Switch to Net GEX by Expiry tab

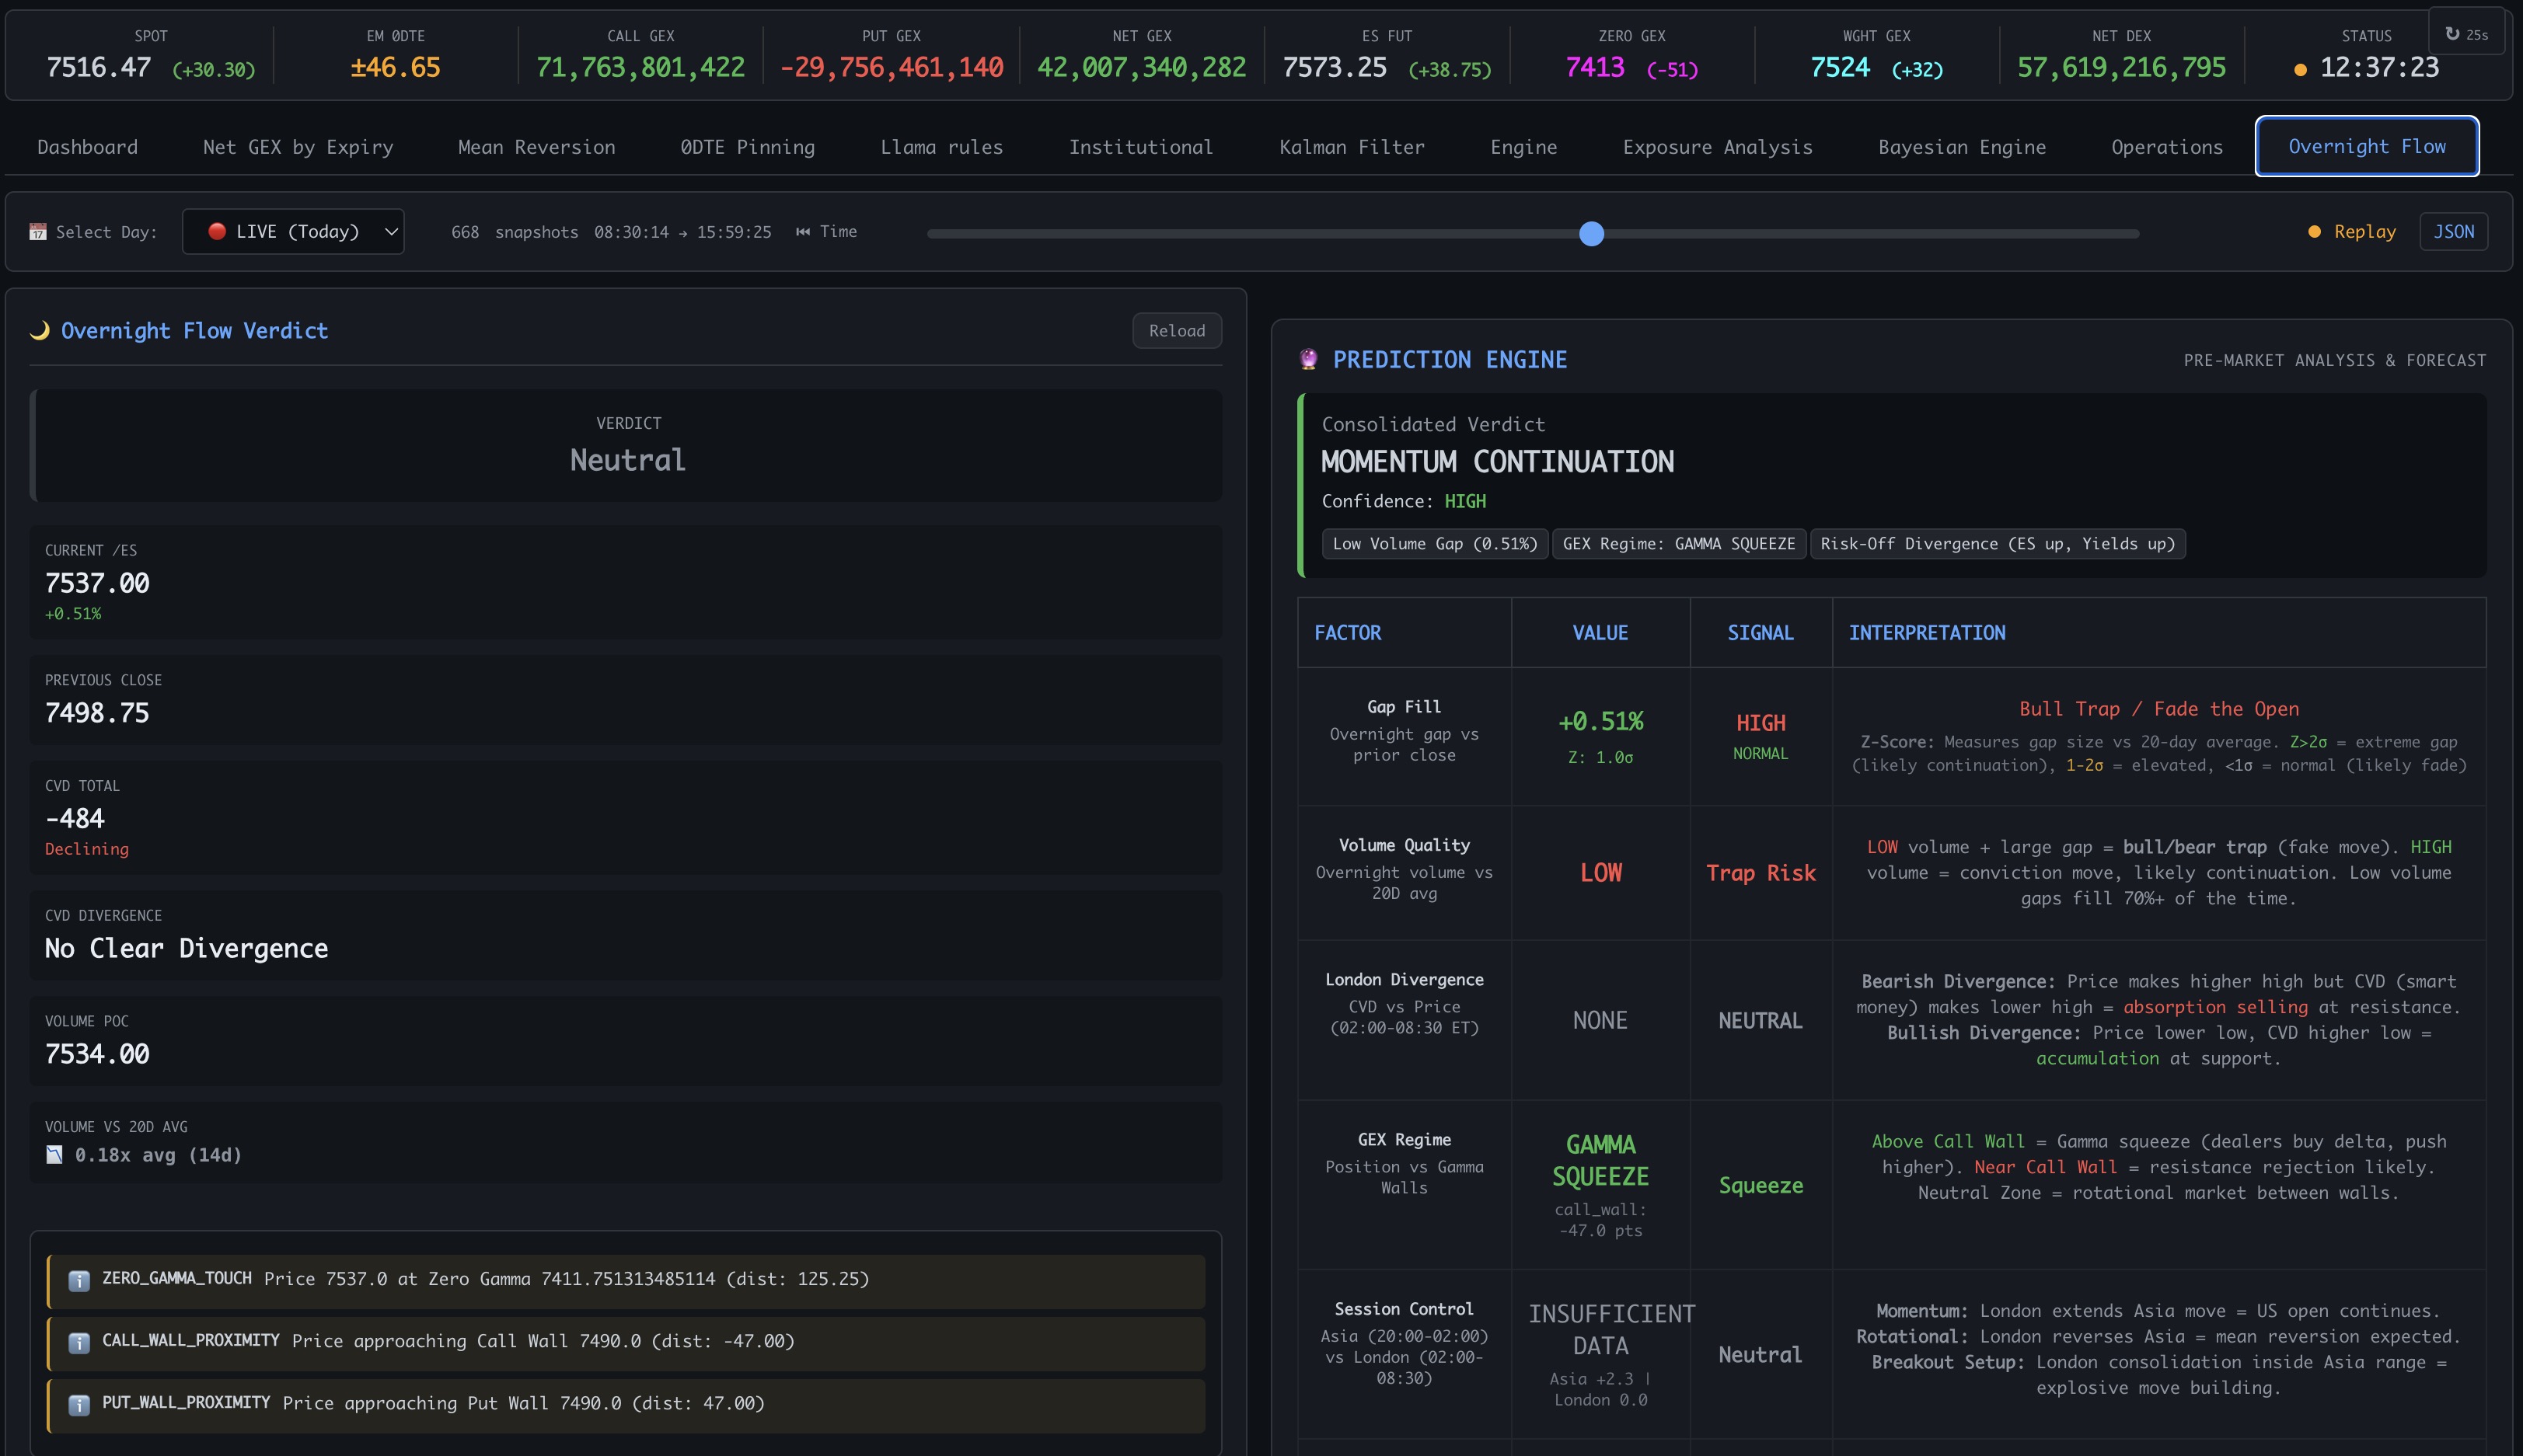coord(298,147)
